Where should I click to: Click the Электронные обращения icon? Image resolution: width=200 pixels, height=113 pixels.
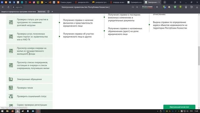click(x=11, y=79)
